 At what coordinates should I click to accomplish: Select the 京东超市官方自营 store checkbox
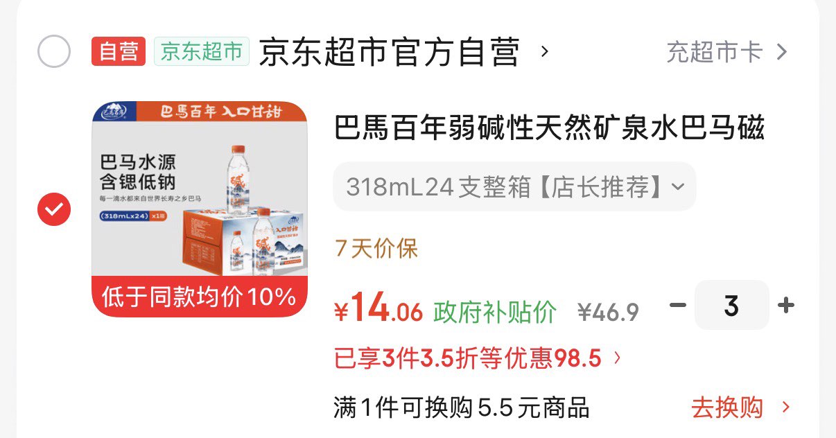[54, 52]
